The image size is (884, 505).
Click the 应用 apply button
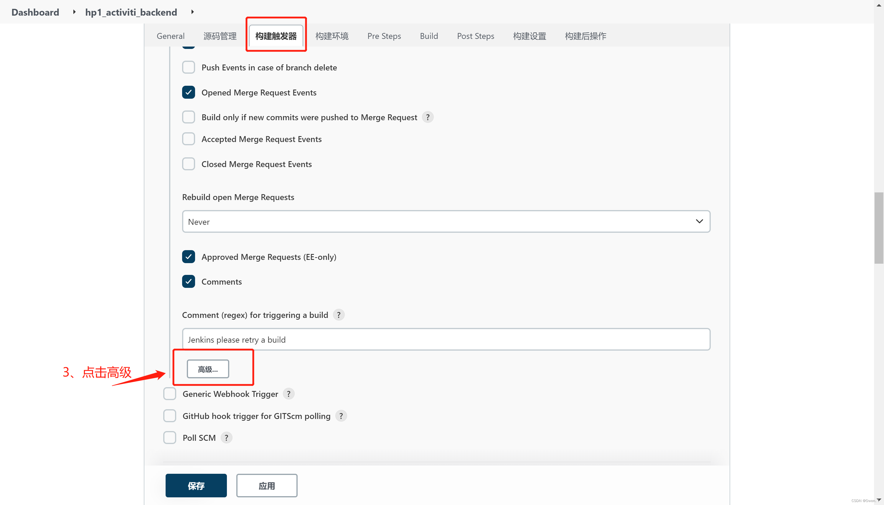pos(267,486)
